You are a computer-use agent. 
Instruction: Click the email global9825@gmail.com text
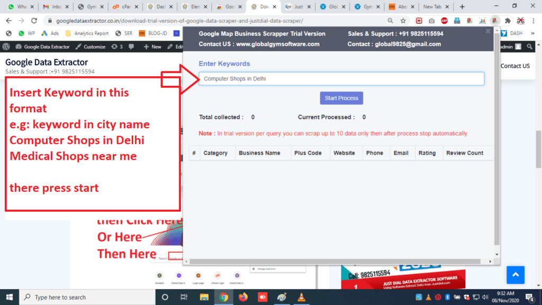point(408,44)
